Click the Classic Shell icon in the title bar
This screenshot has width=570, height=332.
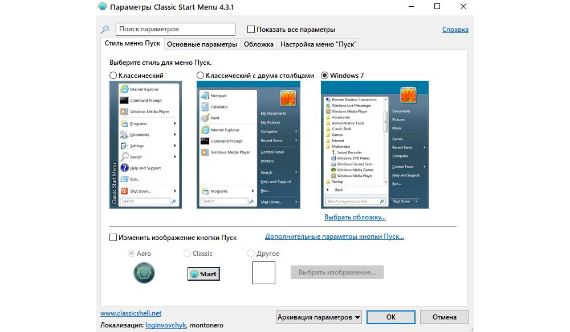(103, 6)
